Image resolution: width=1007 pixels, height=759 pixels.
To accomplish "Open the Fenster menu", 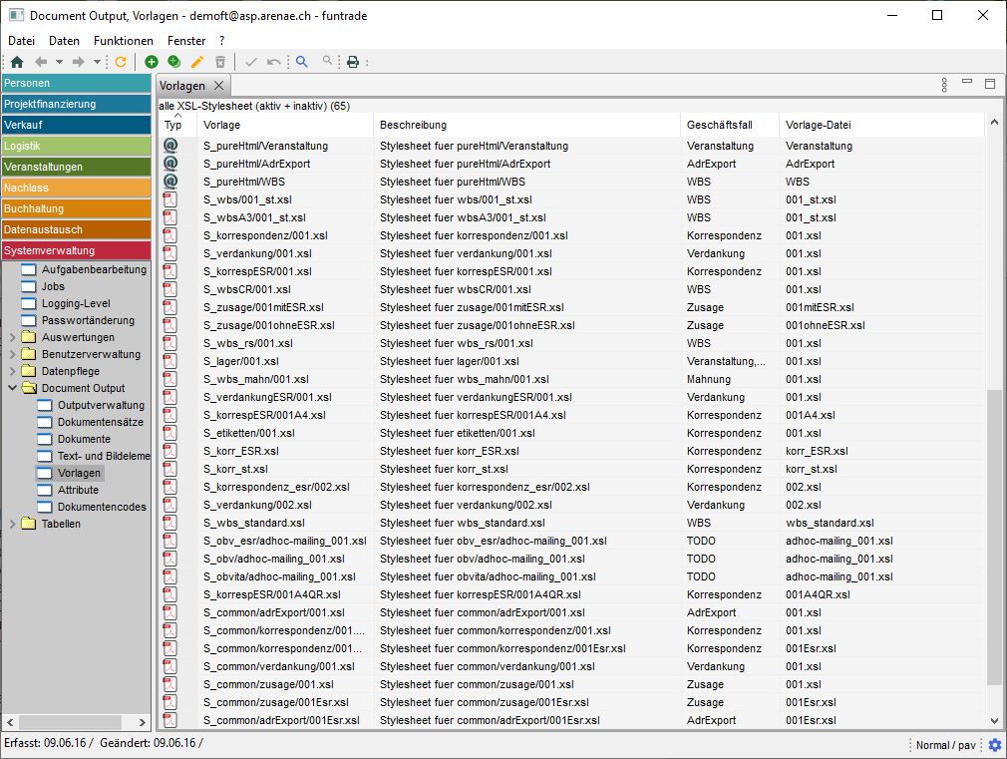I will 186,41.
